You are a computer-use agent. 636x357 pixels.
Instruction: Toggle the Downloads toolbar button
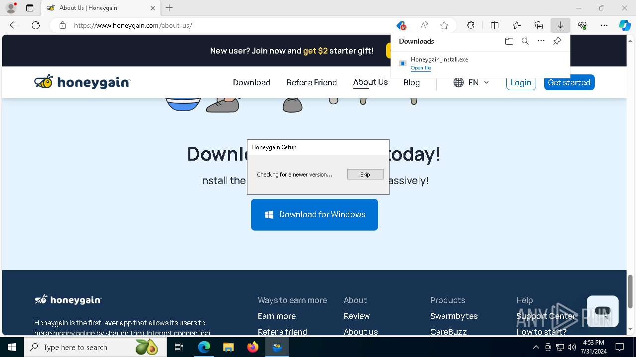[560, 25]
